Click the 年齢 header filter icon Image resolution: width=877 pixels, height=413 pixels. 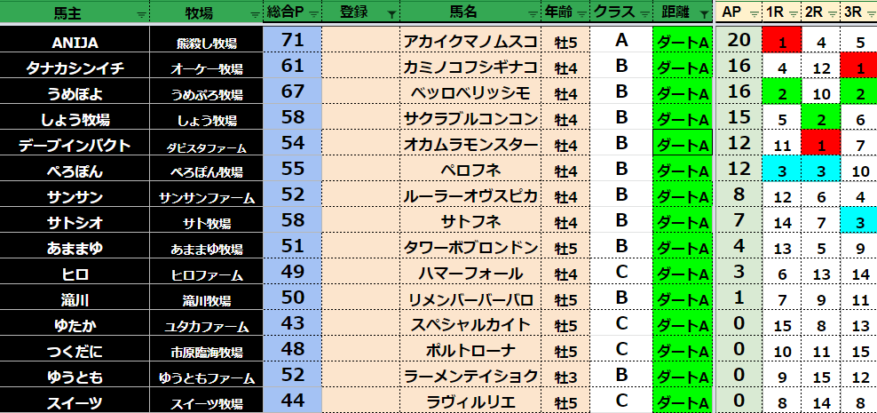[581, 14]
